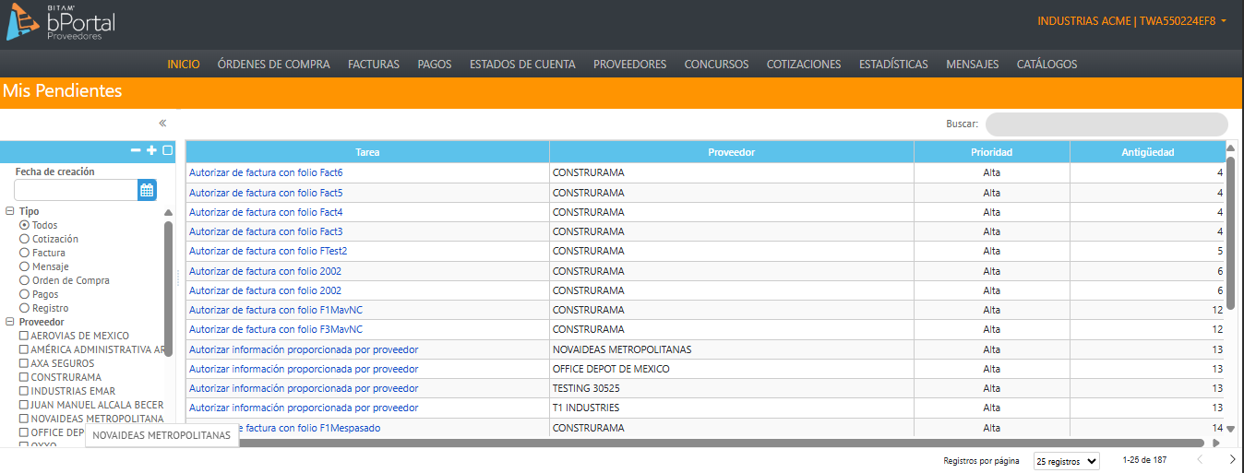This screenshot has width=1244, height=473.
Task: Open task for invoice folio Fact3
Action: (266, 231)
